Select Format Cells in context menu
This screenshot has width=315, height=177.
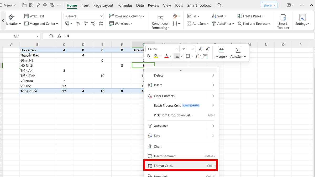point(181,166)
